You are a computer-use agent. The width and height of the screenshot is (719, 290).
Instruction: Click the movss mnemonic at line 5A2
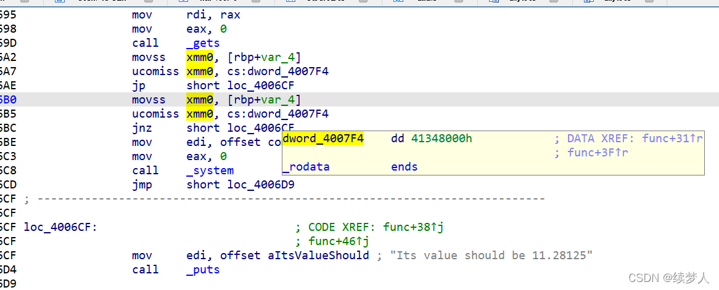[149, 58]
